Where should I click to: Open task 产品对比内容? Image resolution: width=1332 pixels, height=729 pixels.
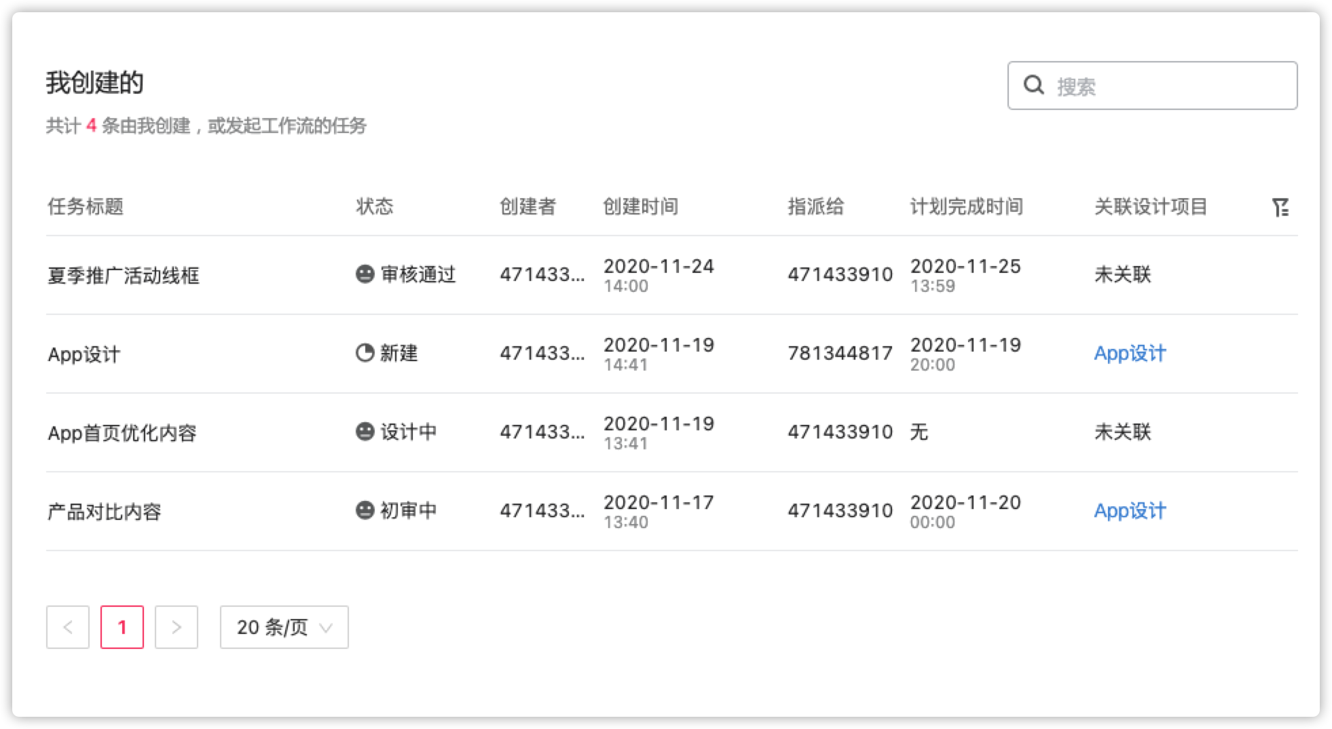tap(104, 512)
